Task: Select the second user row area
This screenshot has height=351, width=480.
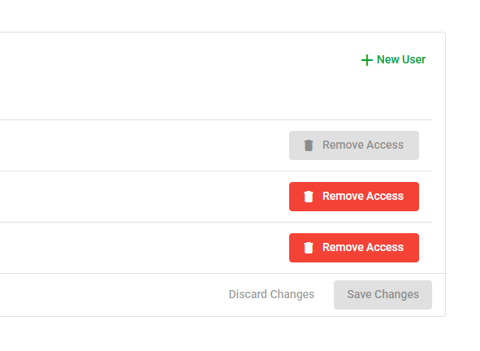Action: click(216, 197)
